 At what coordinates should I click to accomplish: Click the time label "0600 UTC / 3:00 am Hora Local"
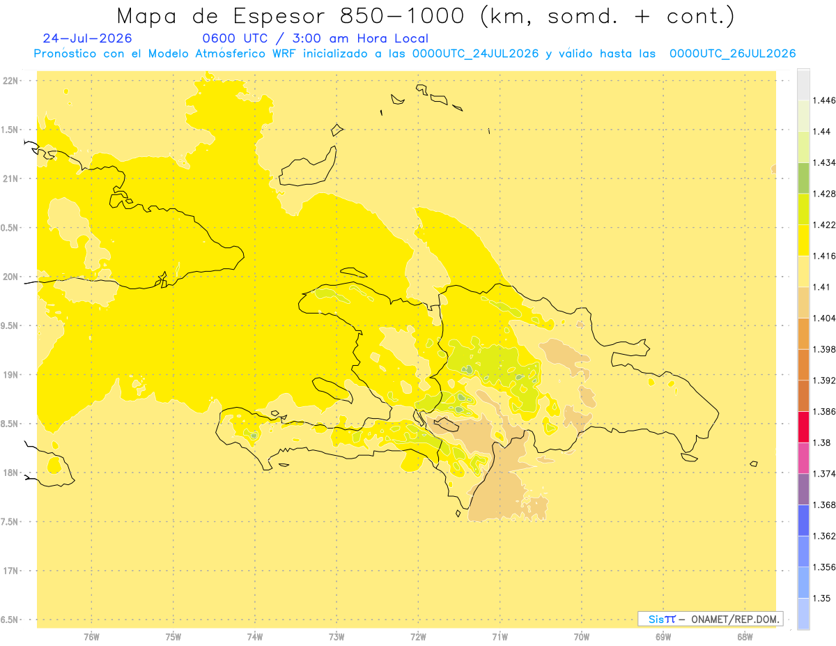(x=316, y=38)
